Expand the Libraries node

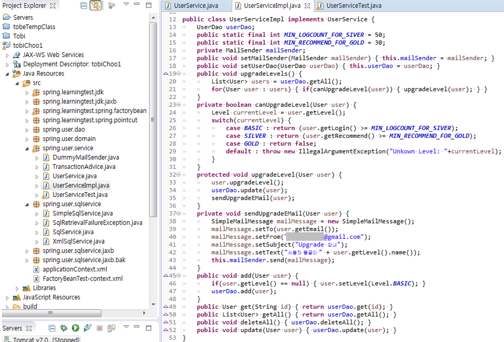pos(17,289)
